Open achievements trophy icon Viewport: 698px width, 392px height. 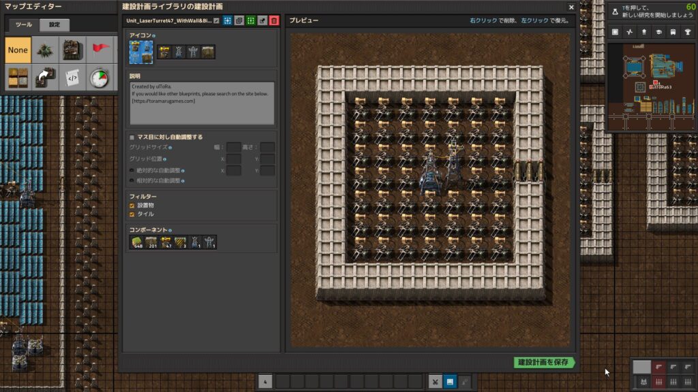688,32
